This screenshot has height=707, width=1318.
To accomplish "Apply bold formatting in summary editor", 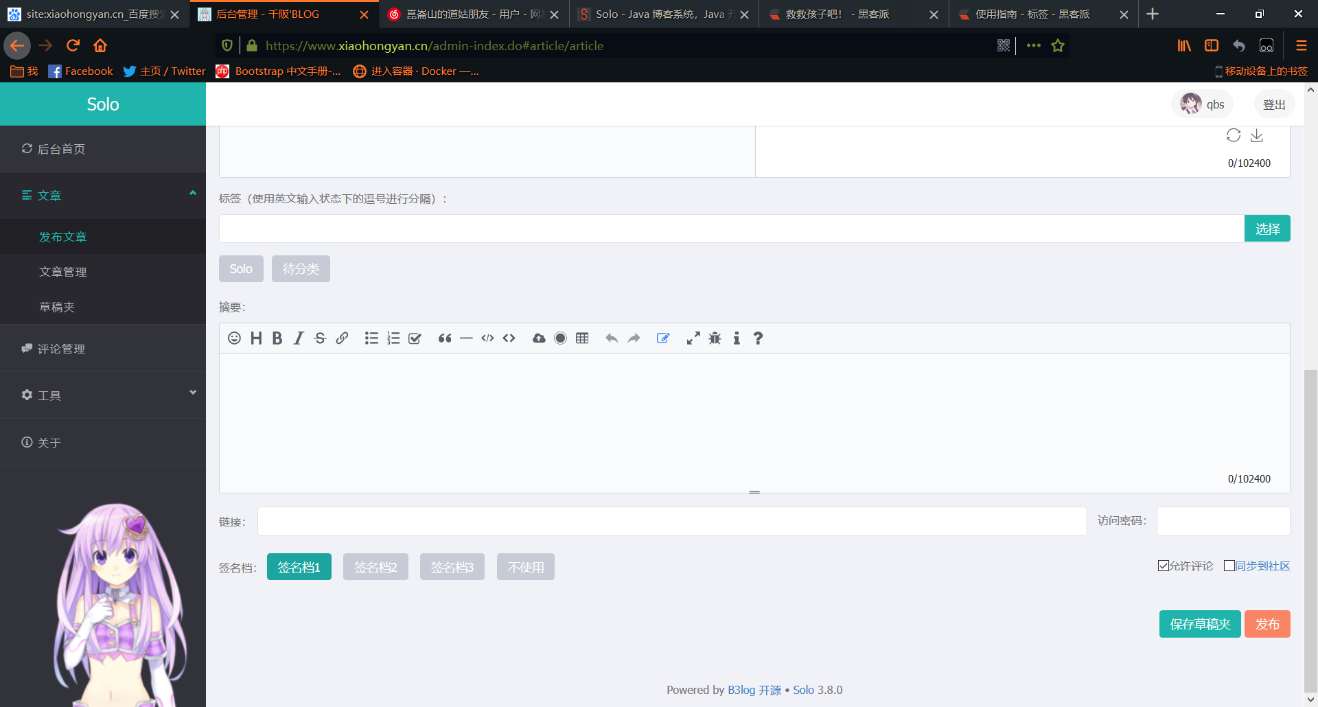I will 277,338.
